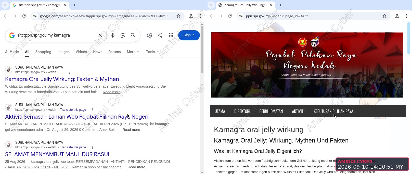Image resolution: width=412 pixels, height=174 pixels.
Task: Go forward in left browser window
Action: [x=15, y=16]
